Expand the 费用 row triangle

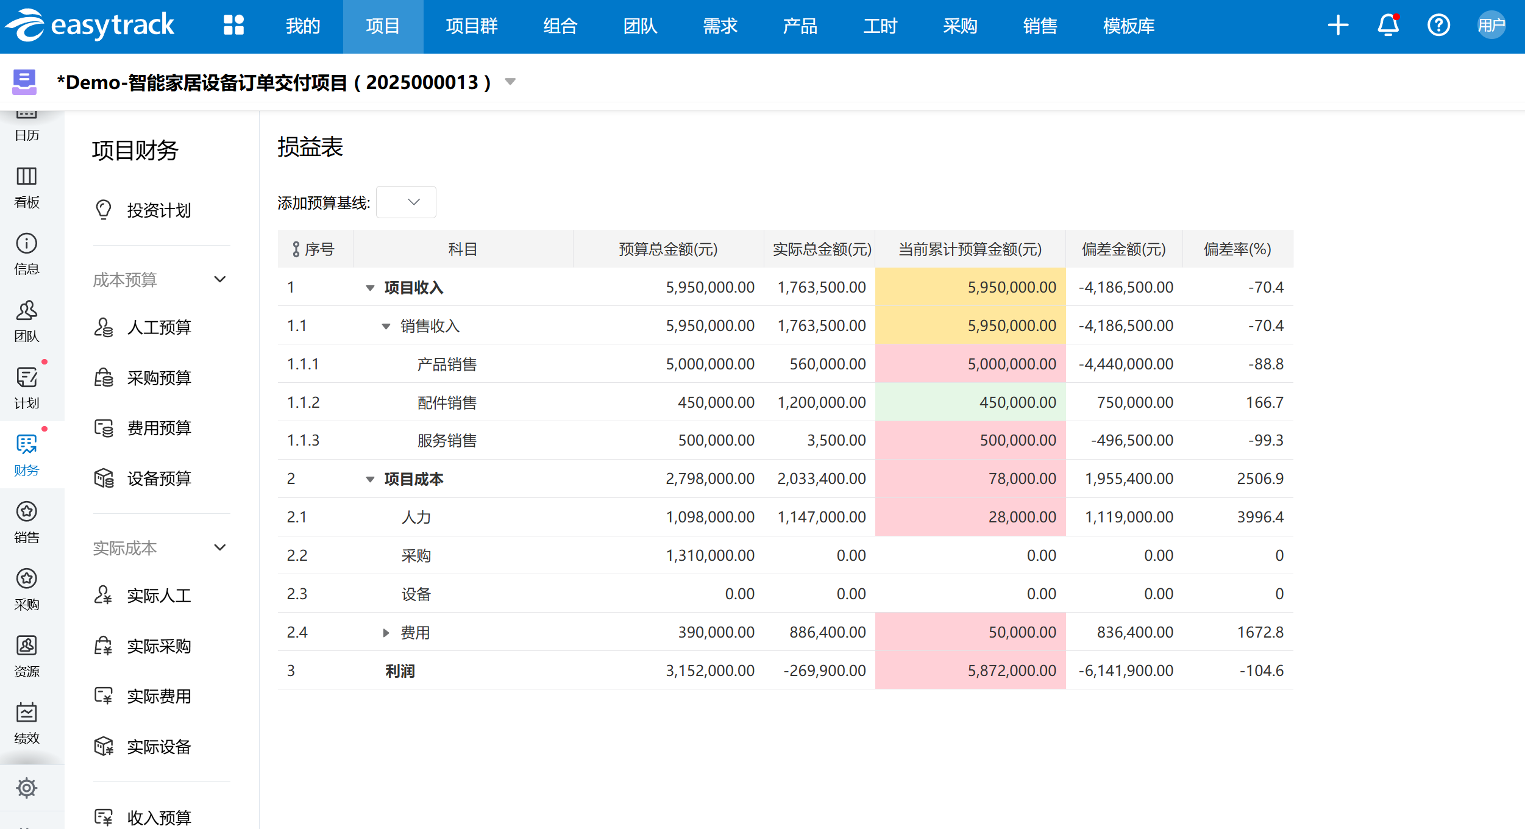[x=386, y=633]
